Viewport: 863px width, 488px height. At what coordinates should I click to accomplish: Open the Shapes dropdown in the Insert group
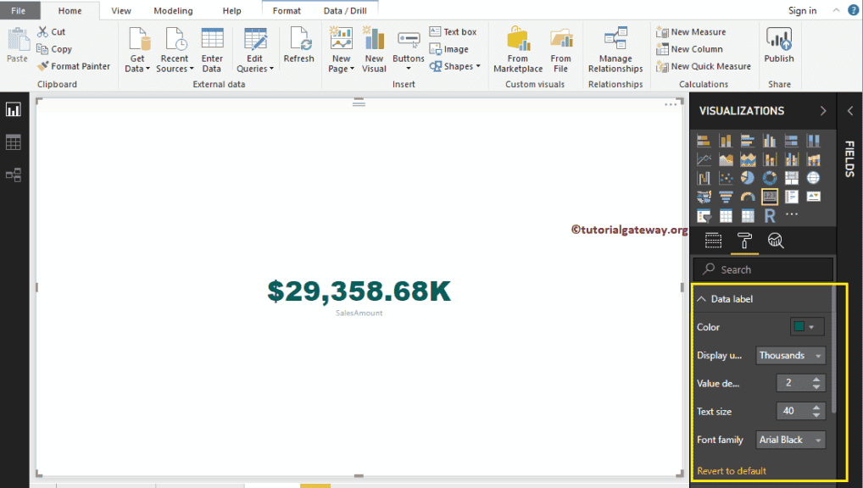click(456, 65)
